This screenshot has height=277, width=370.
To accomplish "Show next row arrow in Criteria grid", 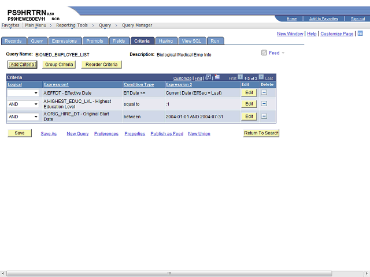I will click(x=261, y=77).
